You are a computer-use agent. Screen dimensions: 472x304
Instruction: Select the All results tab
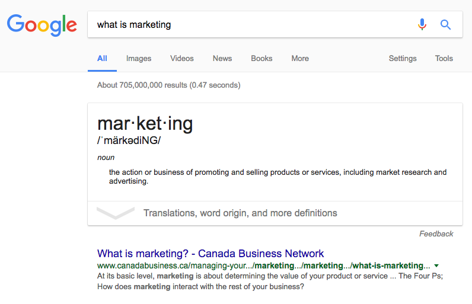[x=102, y=58]
